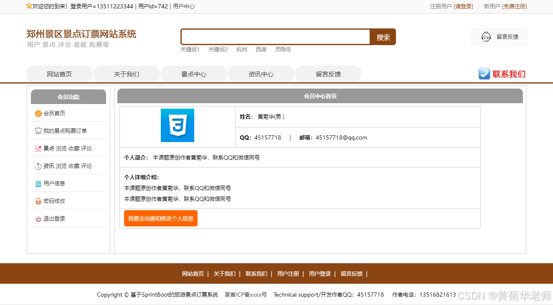The height and width of the screenshot is (305, 553).
Task: Open 网站首页 in the navigation bar
Action: [59, 74]
